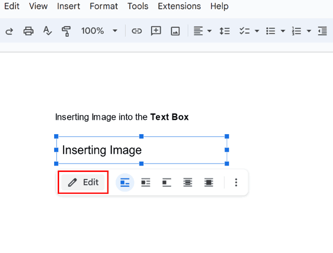Click the redo arrow icon
Screen dimensions: 333x253
click(x=8, y=31)
